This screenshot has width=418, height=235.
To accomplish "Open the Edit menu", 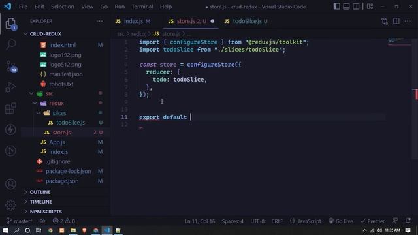I will pyautogui.click(x=39, y=7).
